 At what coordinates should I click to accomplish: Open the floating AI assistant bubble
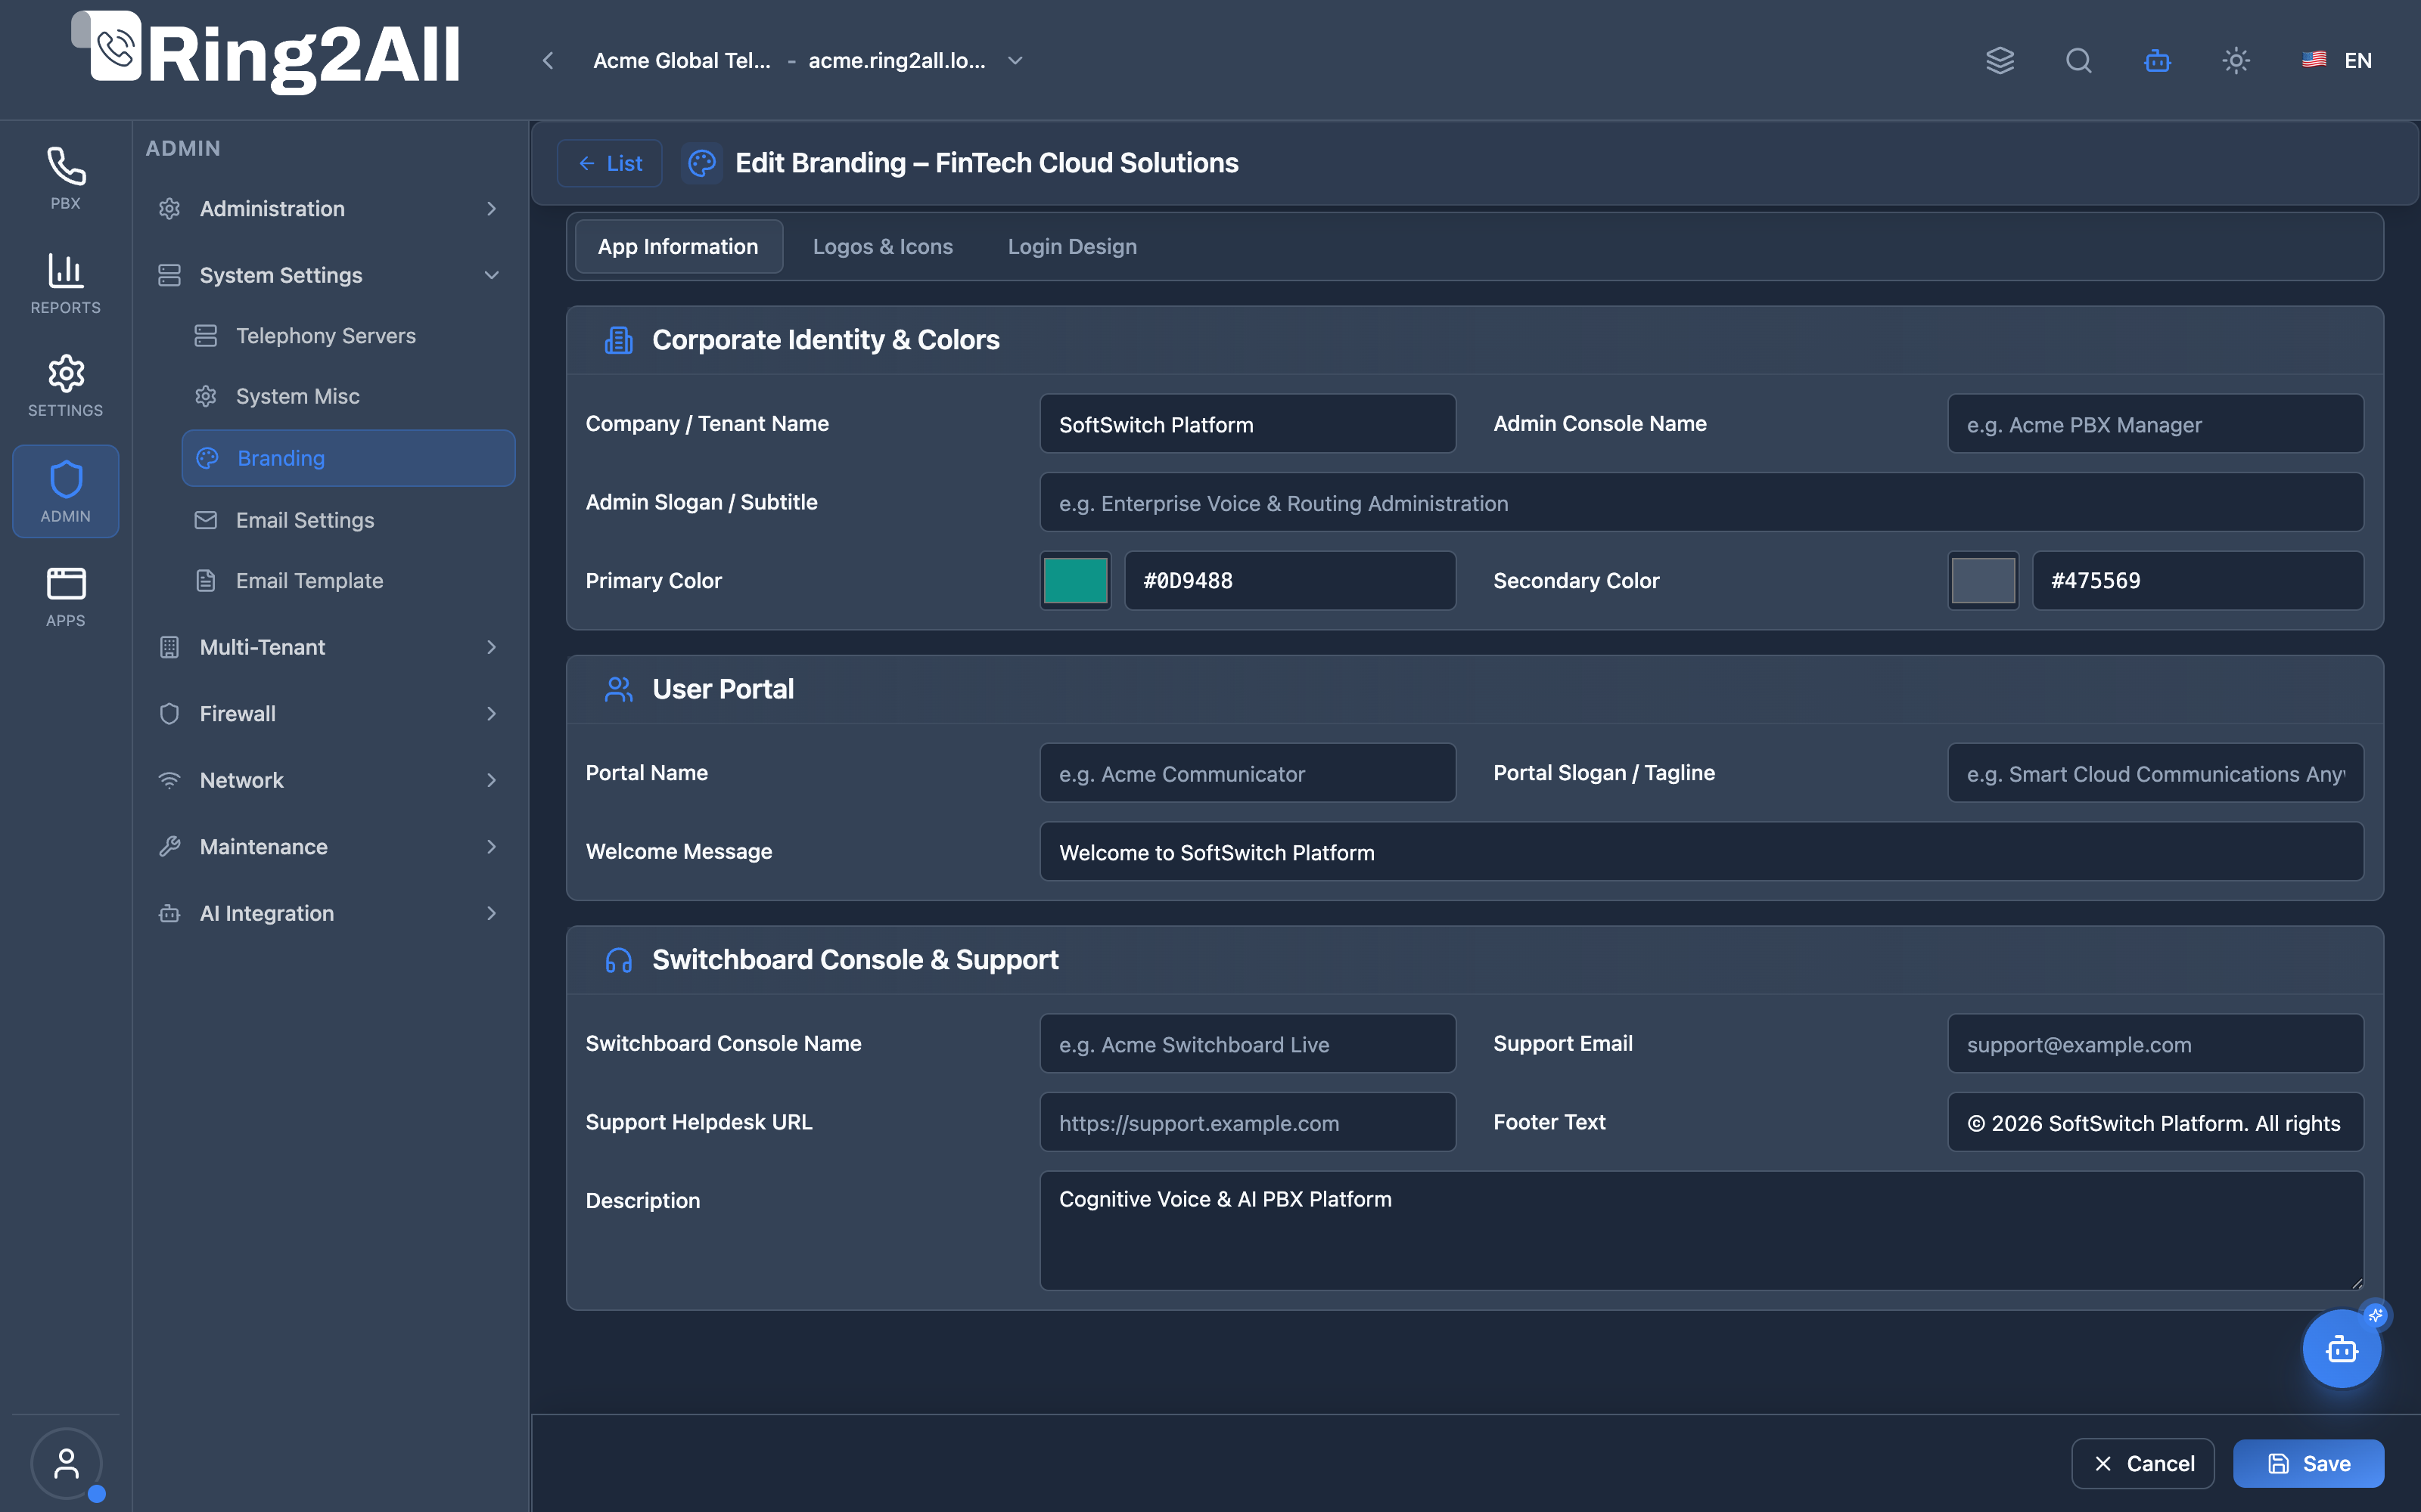(x=2342, y=1349)
